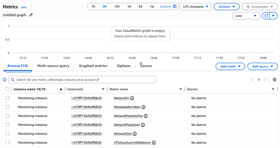Click info icon next to NetworkIn

click(132, 98)
